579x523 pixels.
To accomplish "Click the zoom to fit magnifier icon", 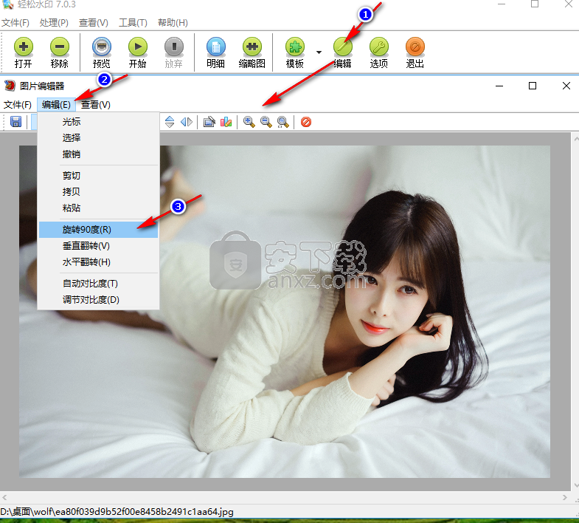I will (x=282, y=122).
